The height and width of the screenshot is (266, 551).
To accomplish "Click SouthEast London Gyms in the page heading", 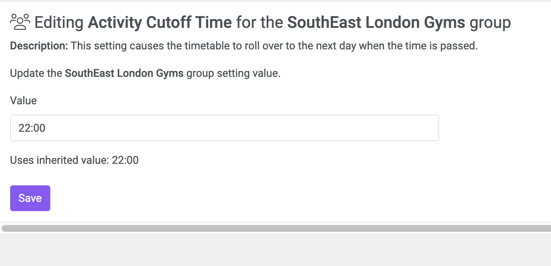I will pos(376,22).
